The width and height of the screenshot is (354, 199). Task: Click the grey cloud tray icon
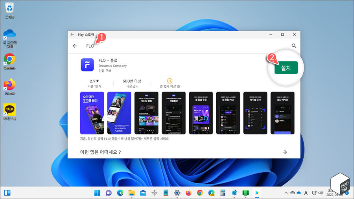[x=293, y=193]
